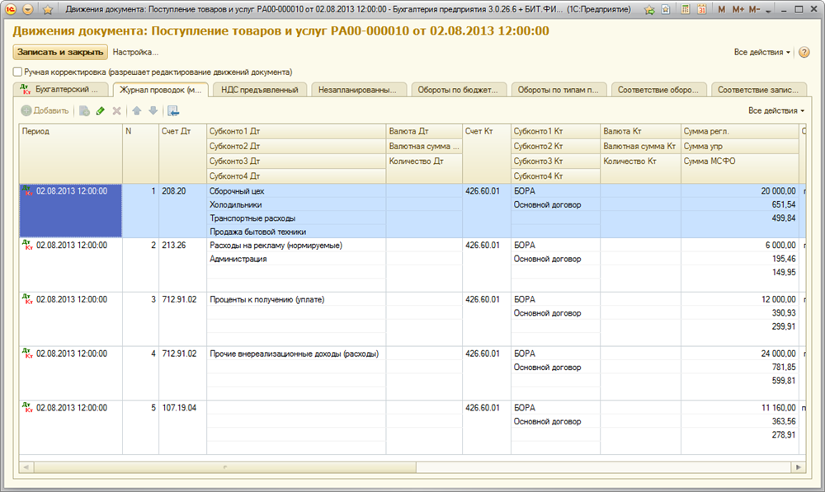Open the 1C main menu dropdown arrow
Screen dimensions: 825x492
28,10
